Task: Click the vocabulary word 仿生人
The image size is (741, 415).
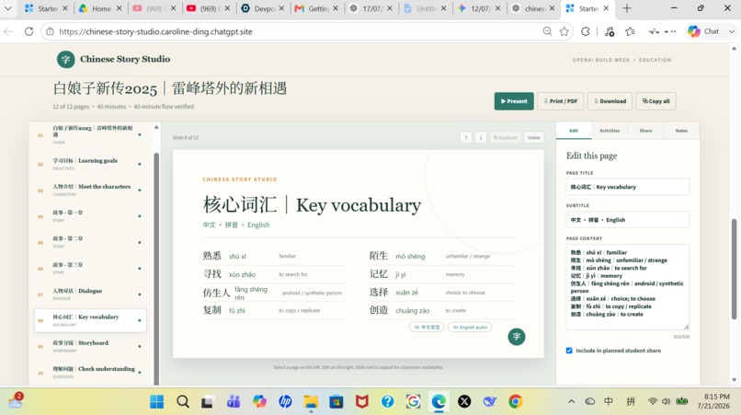Action: pyautogui.click(x=216, y=293)
